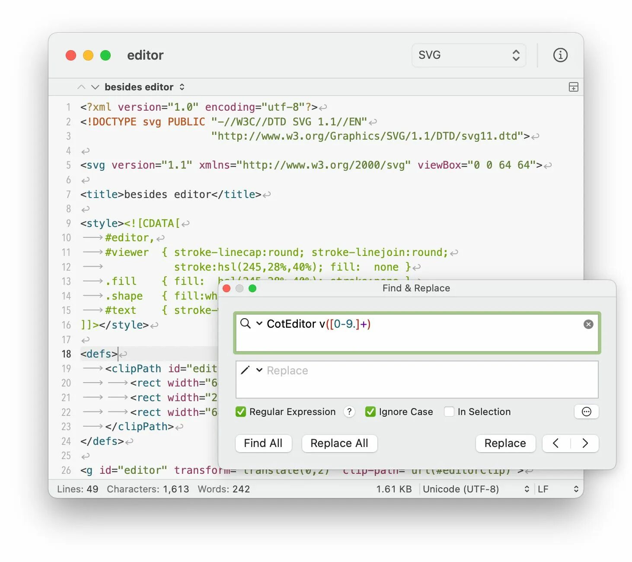Click the svg11.dtd URL line
Viewport: 632px width, 562px height.
click(370, 136)
